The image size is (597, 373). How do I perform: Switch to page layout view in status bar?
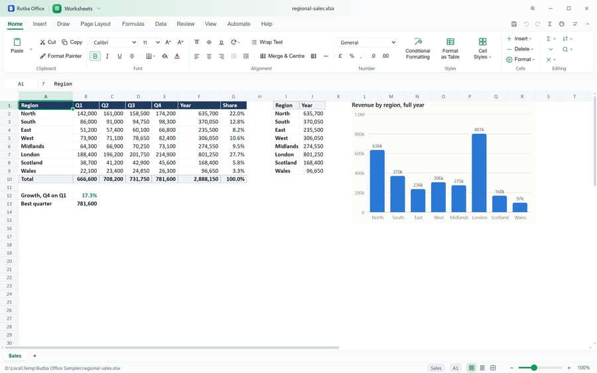482,368
